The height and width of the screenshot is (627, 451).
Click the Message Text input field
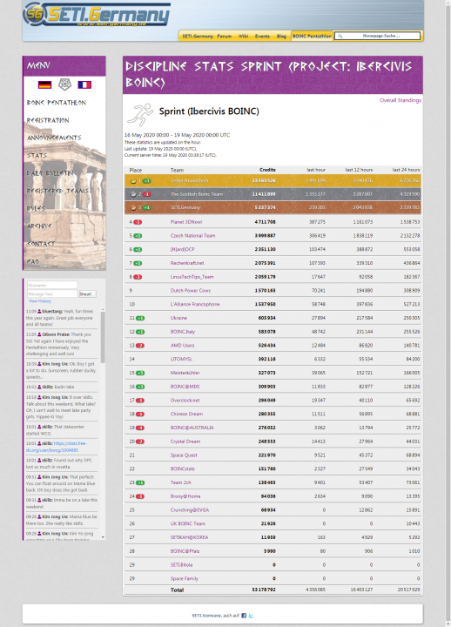52,294
